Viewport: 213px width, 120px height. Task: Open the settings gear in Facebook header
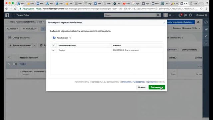pyautogui.click(x=190, y=15)
